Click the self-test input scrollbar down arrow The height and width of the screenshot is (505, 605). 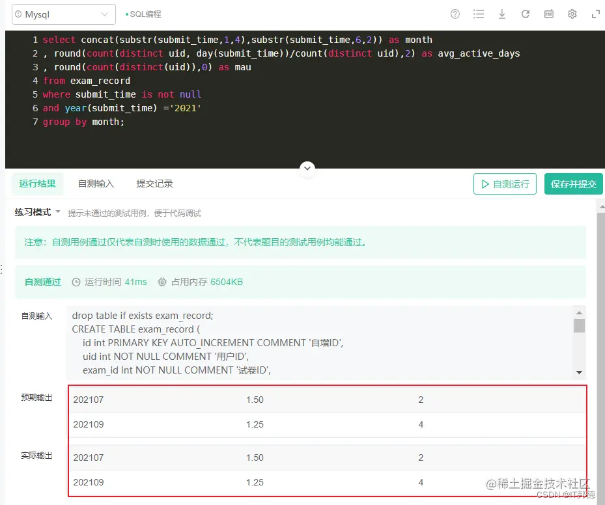click(579, 372)
